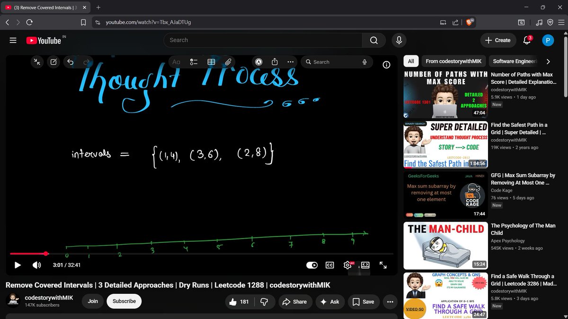This screenshot has height=319, width=568.
Task: Open player settings gear
Action: click(x=347, y=265)
